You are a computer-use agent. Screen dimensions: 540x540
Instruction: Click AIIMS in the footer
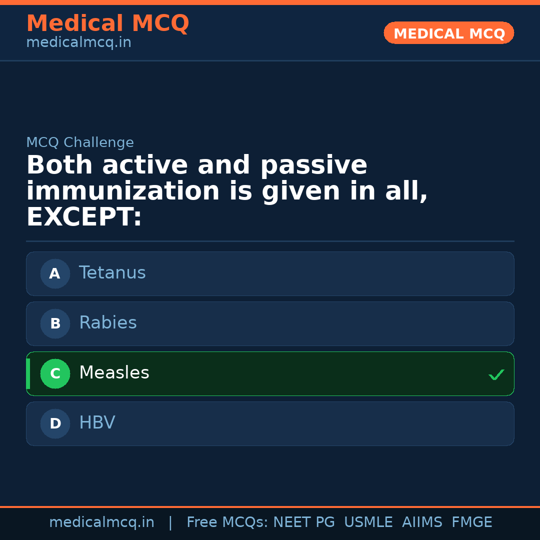click(422, 522)
